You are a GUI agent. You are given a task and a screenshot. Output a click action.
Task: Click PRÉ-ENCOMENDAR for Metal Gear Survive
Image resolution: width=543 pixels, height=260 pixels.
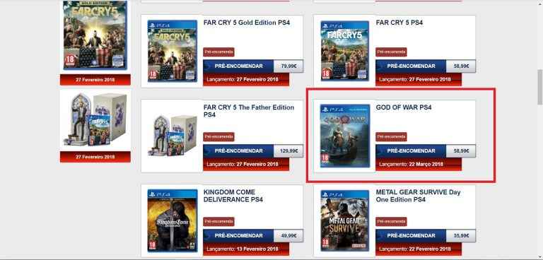tap(411, 236)
